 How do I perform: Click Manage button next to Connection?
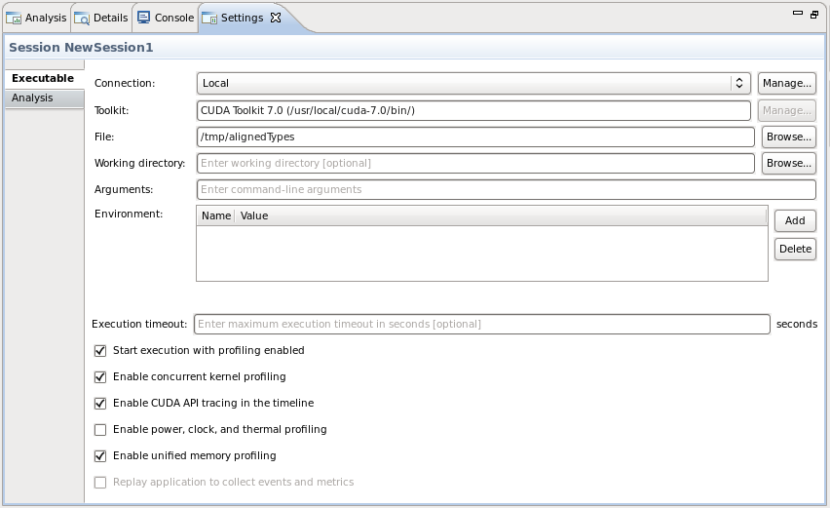tap(786, 83)
